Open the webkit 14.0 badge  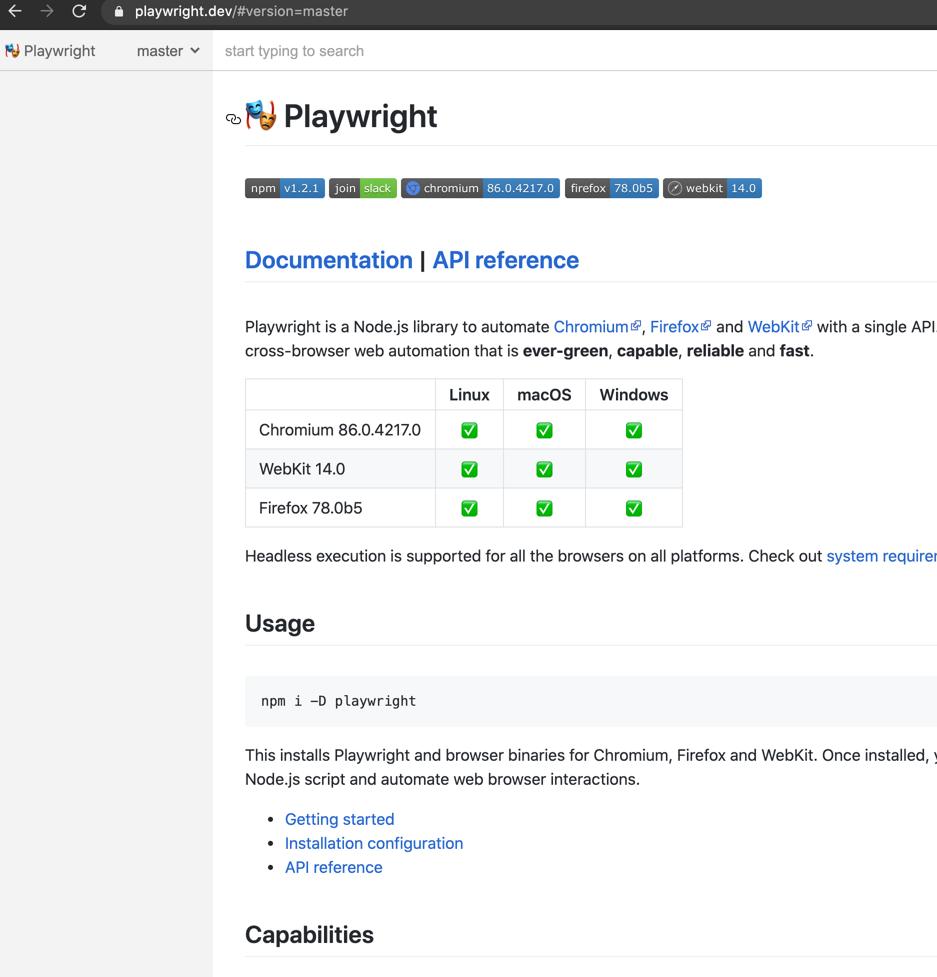point(712,188)
